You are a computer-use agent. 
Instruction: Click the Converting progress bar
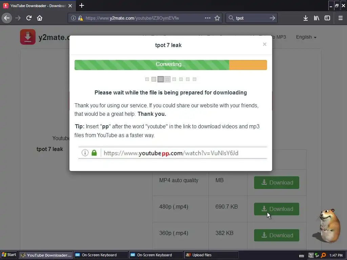click(x=171, y=65)
